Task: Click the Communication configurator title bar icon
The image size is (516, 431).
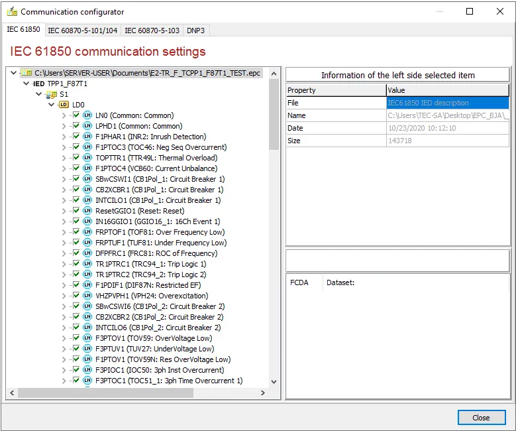Action: [x=12, y=11]
